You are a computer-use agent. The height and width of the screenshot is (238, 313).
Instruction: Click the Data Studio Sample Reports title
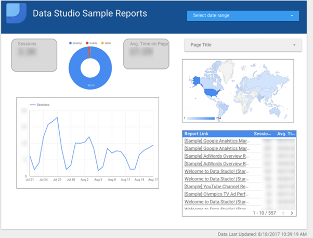[90, 13]
